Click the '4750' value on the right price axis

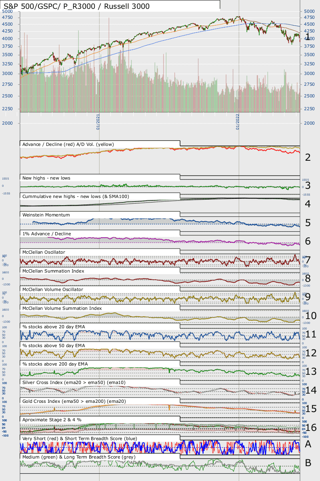click(x=310, y=18)
